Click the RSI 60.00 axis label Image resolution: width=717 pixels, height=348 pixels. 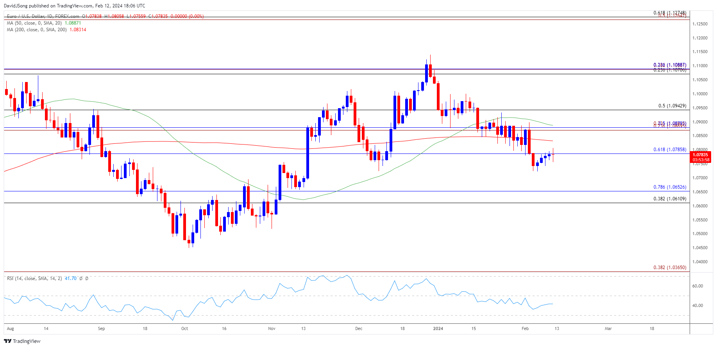[697, 286]
